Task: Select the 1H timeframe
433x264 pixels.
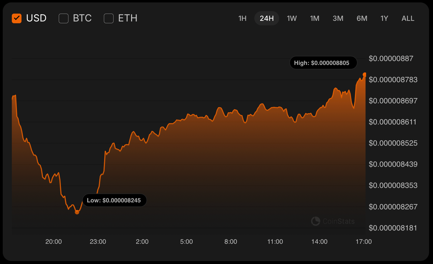Action: pos(242,18)
